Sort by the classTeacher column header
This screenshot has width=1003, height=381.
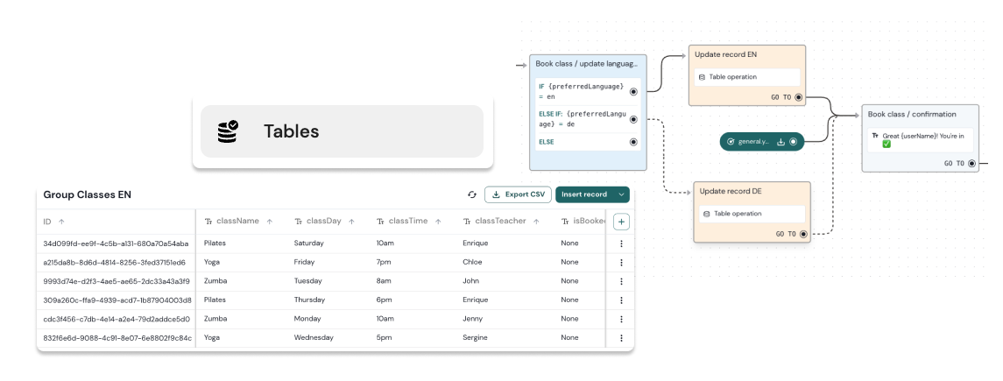click(x=535, y=222)
